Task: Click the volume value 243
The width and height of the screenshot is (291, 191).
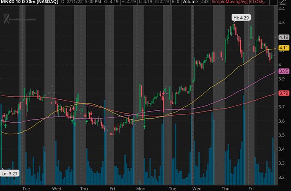Action: (205, 2)
